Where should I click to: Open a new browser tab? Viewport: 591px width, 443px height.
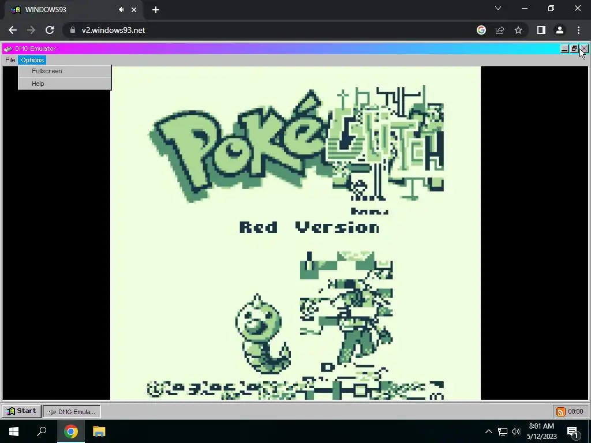point(156,10)
